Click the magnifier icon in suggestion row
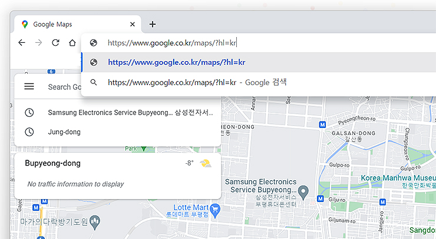The width and height of the screenshot is (436, 239). click(x=94, y=82)
